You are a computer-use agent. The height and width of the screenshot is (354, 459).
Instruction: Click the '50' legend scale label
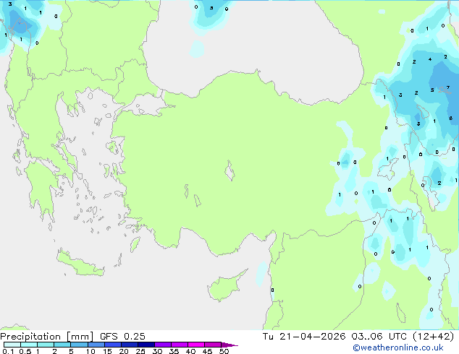[x=224, y=351]
